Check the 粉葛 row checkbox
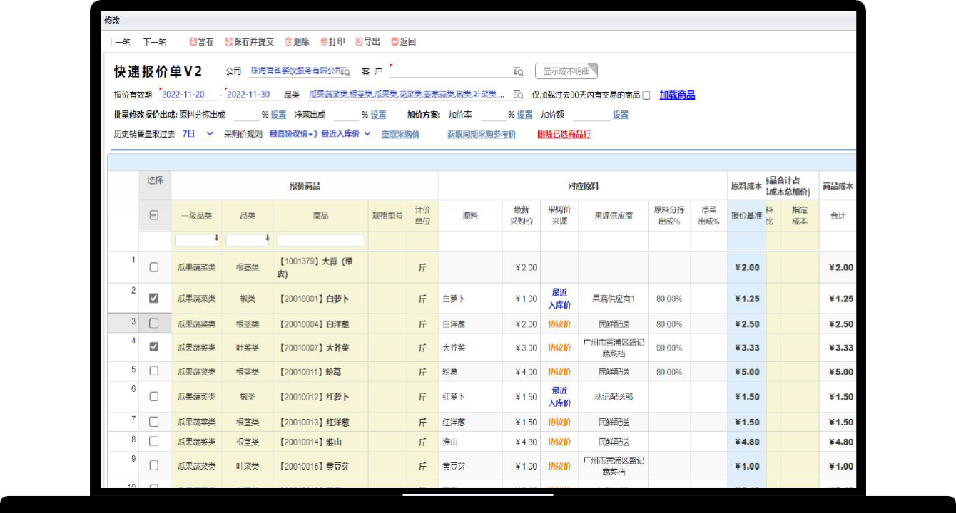This screenshot has width=956, height=513. pos(153,371)
